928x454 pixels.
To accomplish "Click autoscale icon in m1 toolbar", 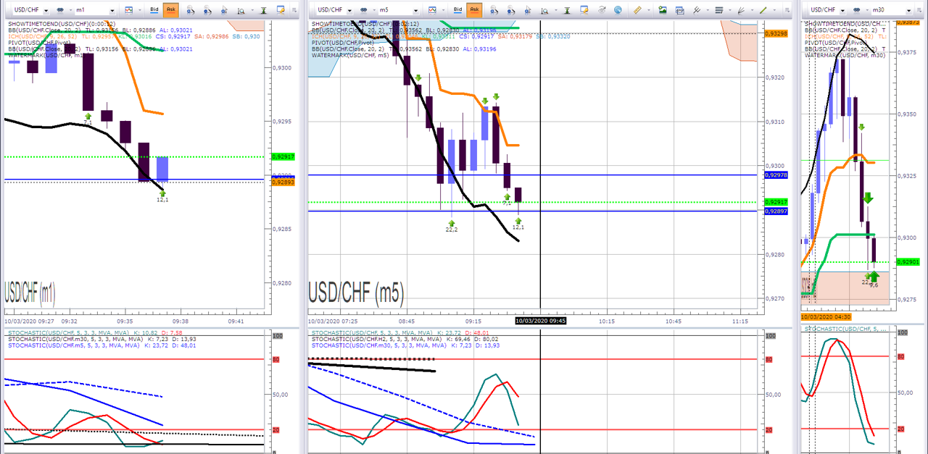I will [263, 10].
